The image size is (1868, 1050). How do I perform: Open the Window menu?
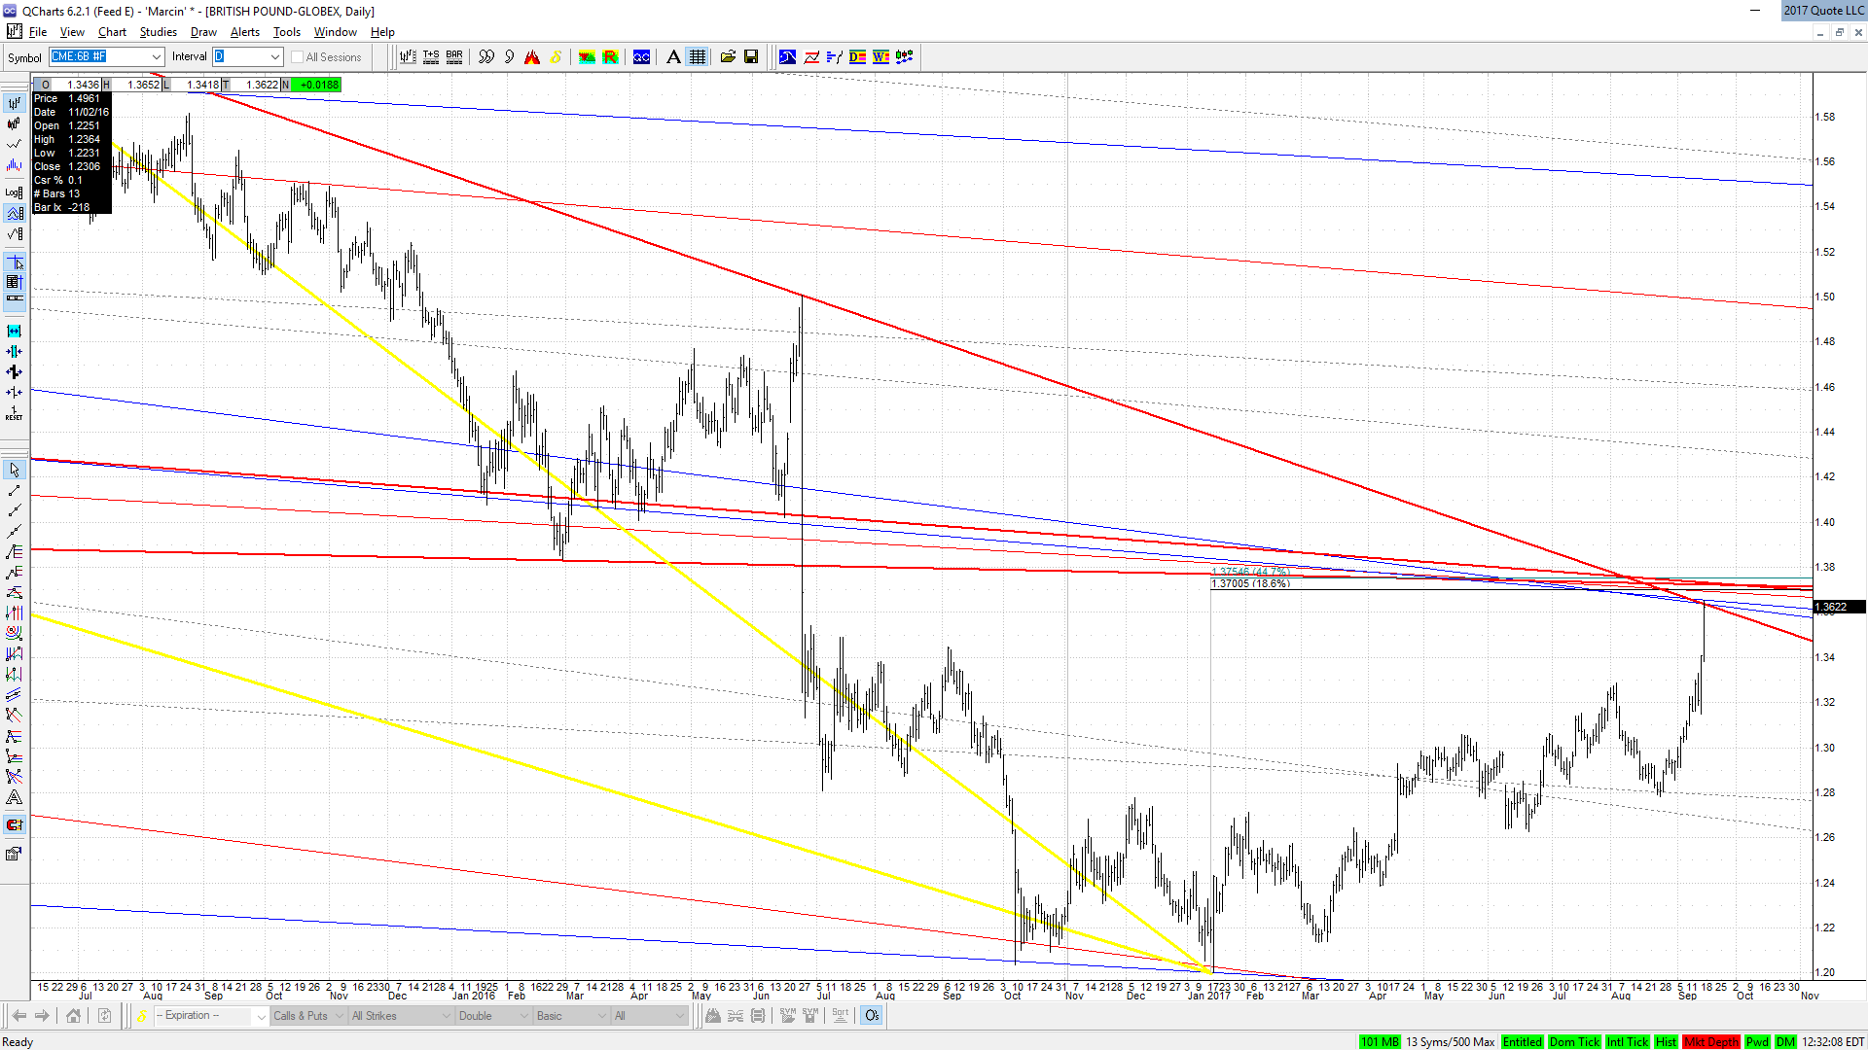[335, 32]
